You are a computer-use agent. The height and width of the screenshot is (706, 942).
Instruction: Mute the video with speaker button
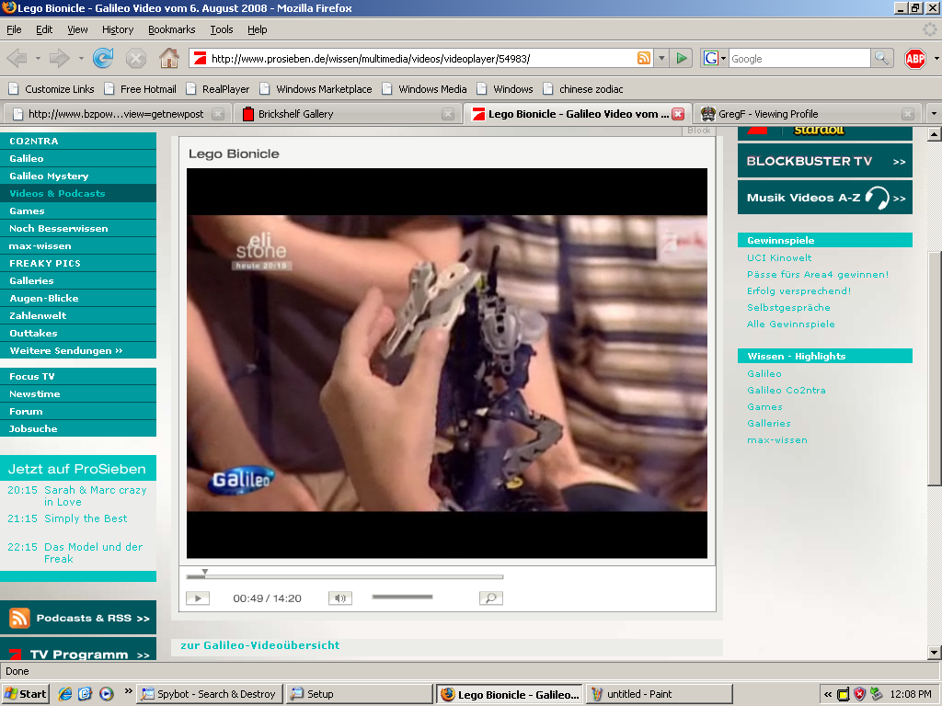point(340,598)
